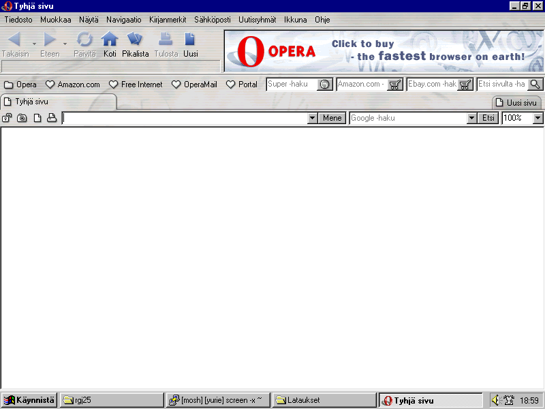Viewport: 545px width, 409px height.
Task: Click the print preview icon
Action: click(52, 118)
